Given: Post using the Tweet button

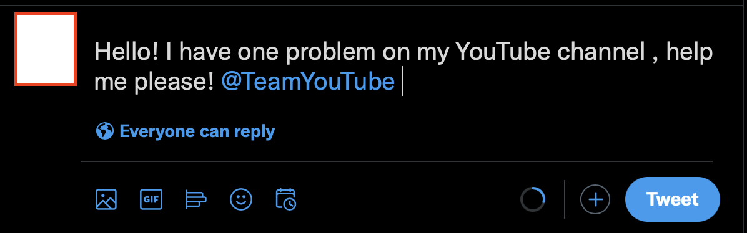Looking at the screenshot, I should [672, 199].
